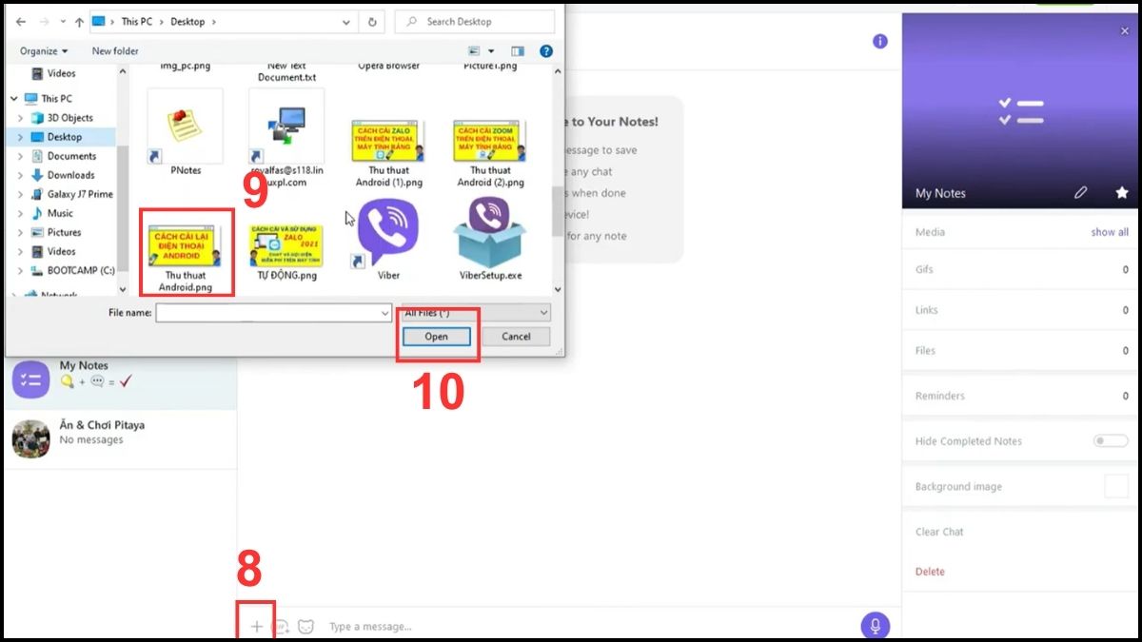Click the Gifs row in info panel
Screen dimensions: 1142x642
pos(1021,269)
